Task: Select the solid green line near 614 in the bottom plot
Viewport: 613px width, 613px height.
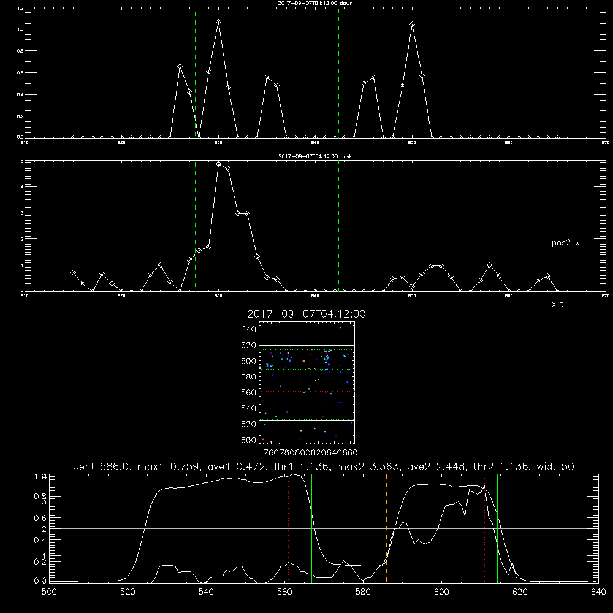Action: [x=497, y=528]
